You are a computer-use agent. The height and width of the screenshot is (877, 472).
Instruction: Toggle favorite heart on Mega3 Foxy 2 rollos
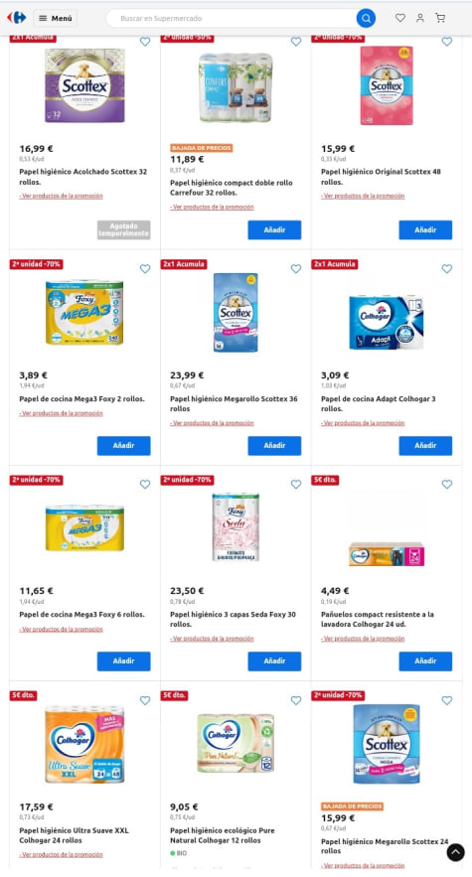click(x=145, y=268)
